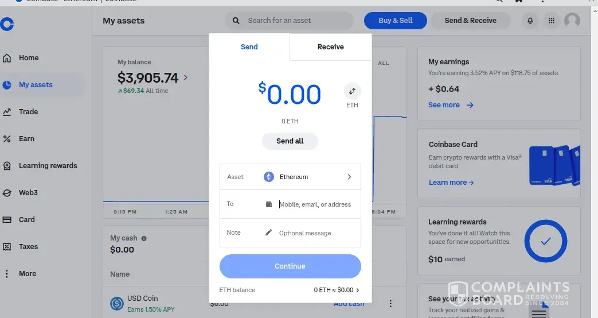Click the Send all button
The height and width of the screenshot is (318, 598).
click(x=290, y=141)
